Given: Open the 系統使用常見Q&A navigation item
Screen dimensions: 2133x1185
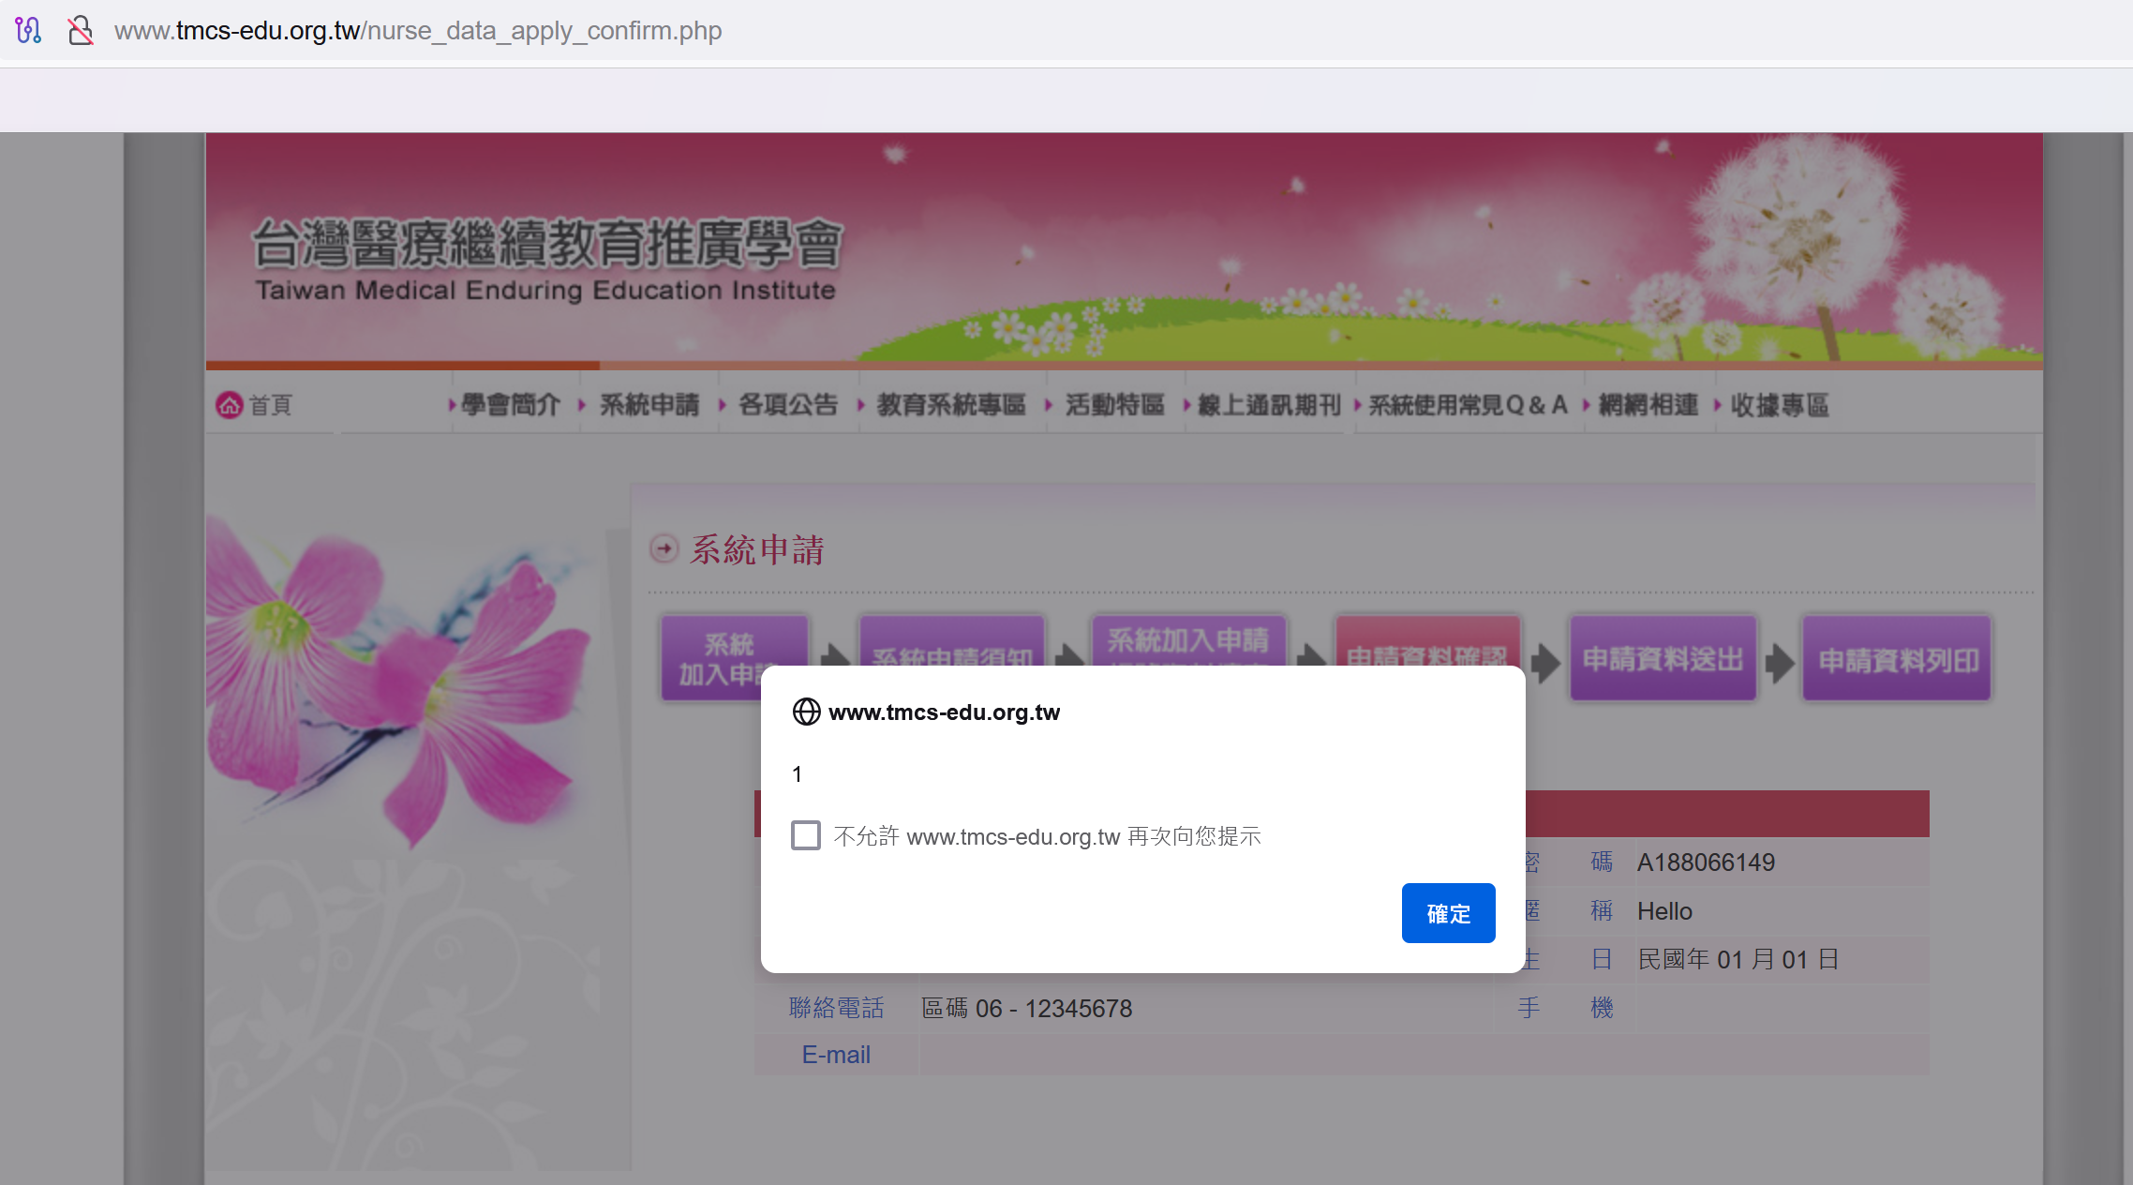Looking at the screenshot, I should coord(1468,405).
